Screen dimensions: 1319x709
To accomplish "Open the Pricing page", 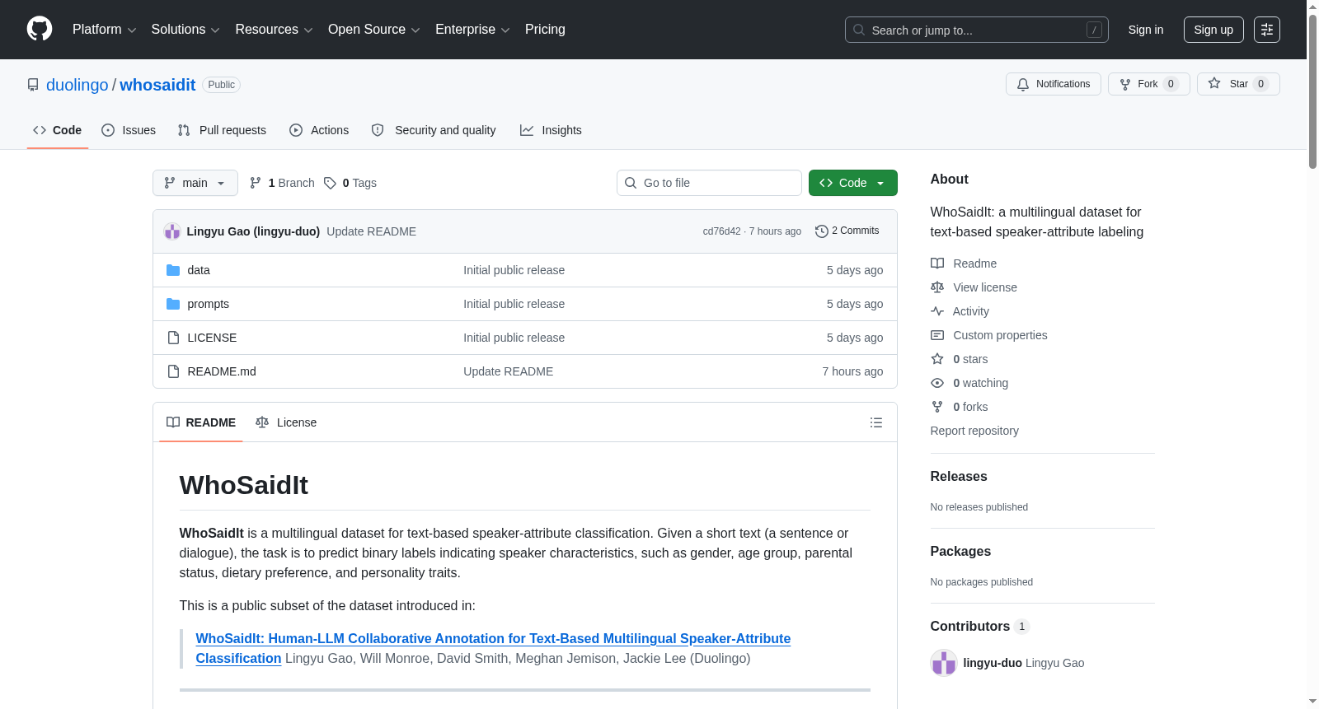I will 545,30.
